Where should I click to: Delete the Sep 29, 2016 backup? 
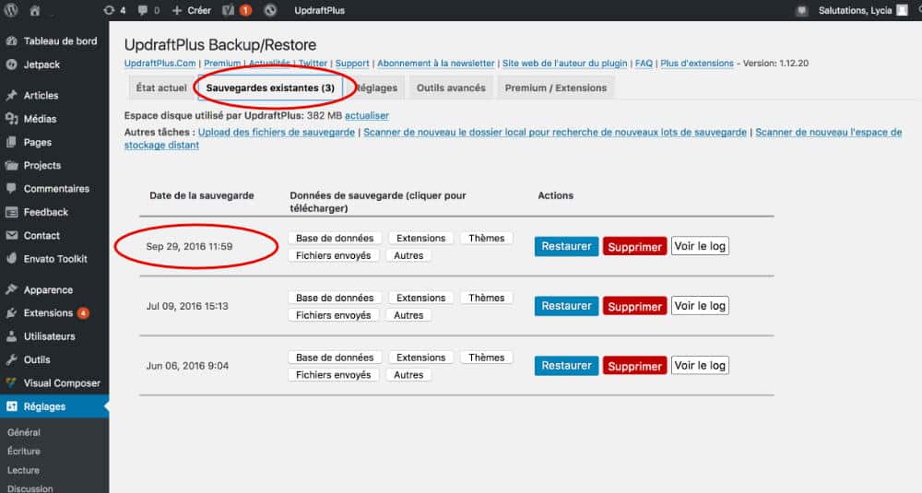click(x=635, y=247)
